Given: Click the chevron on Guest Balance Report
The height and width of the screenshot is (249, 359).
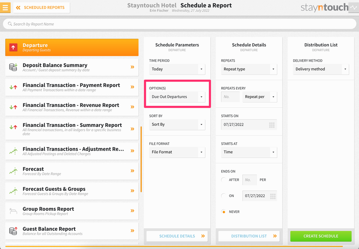Looking at the screenshot, I should (x=132, y=230).
